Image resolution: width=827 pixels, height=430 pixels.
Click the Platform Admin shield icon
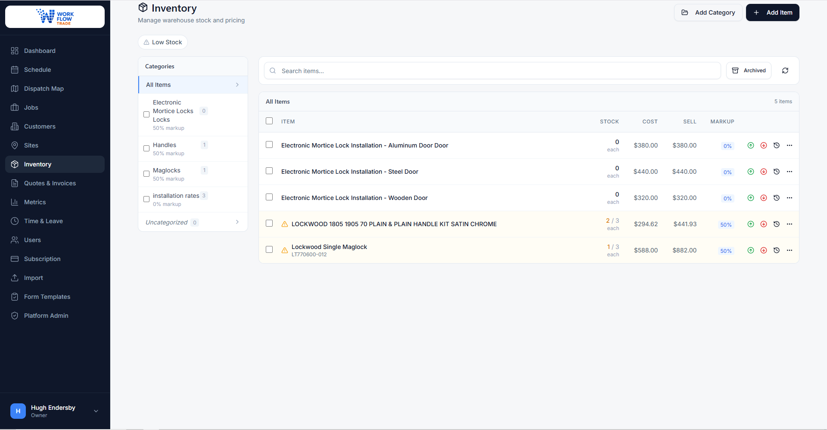[15, 316]
